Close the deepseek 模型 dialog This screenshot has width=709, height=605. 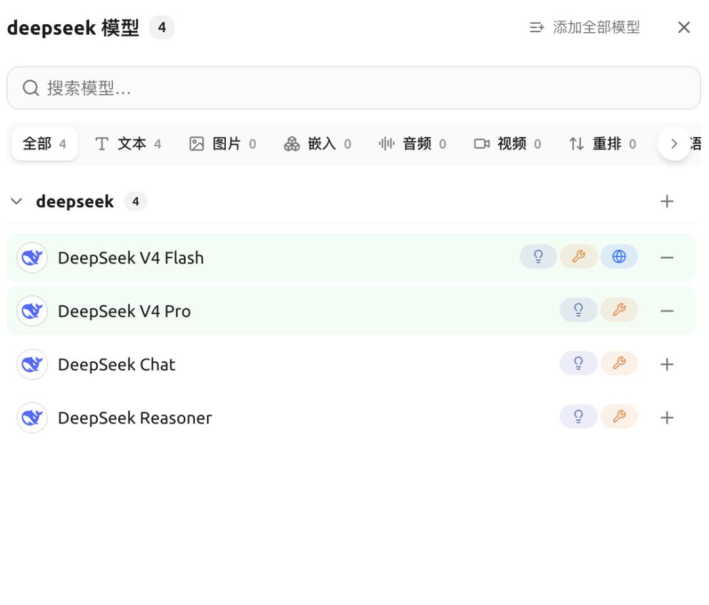click(x=683, y=28)
